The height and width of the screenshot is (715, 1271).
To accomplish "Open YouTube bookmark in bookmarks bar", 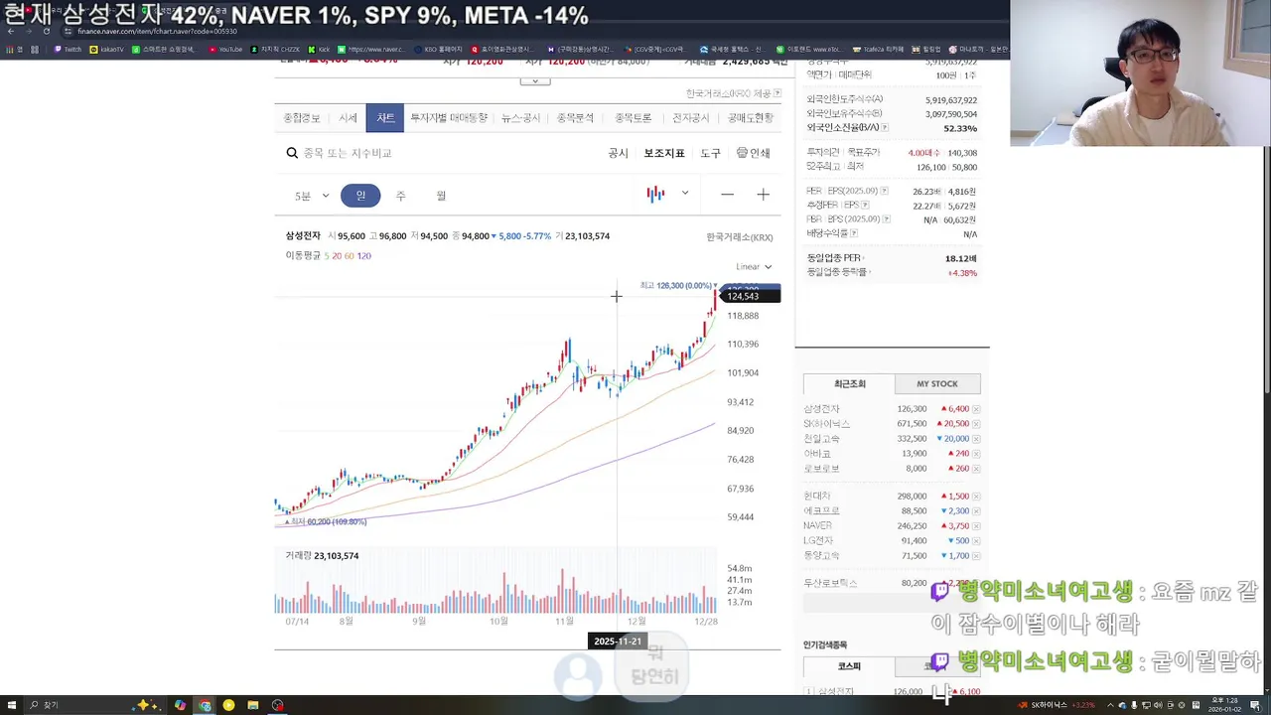I will [225, 49].
